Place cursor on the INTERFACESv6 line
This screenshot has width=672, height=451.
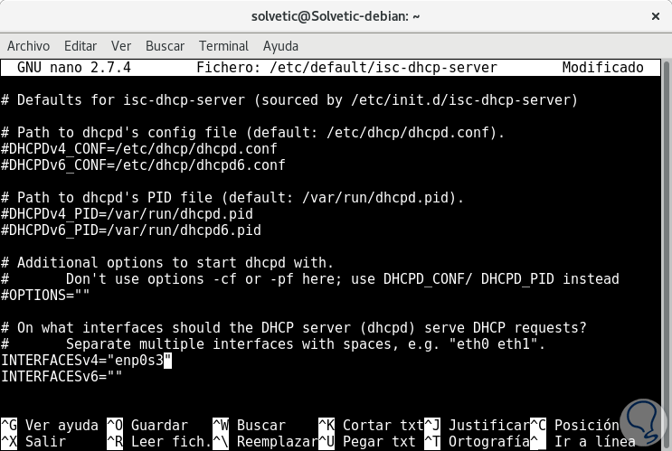click(x=62, y=377)
